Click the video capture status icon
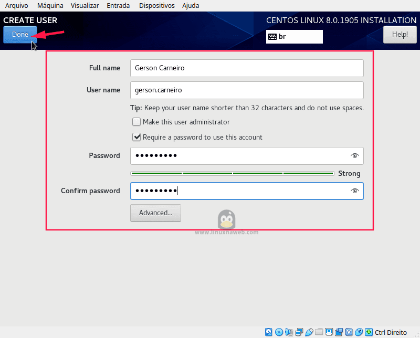This screenshot has width=420, height=338. click(x=339, y=332)
